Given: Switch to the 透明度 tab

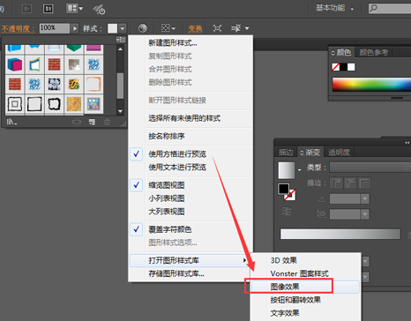Looking at the screenshot, I should click(x=339, y=153).
